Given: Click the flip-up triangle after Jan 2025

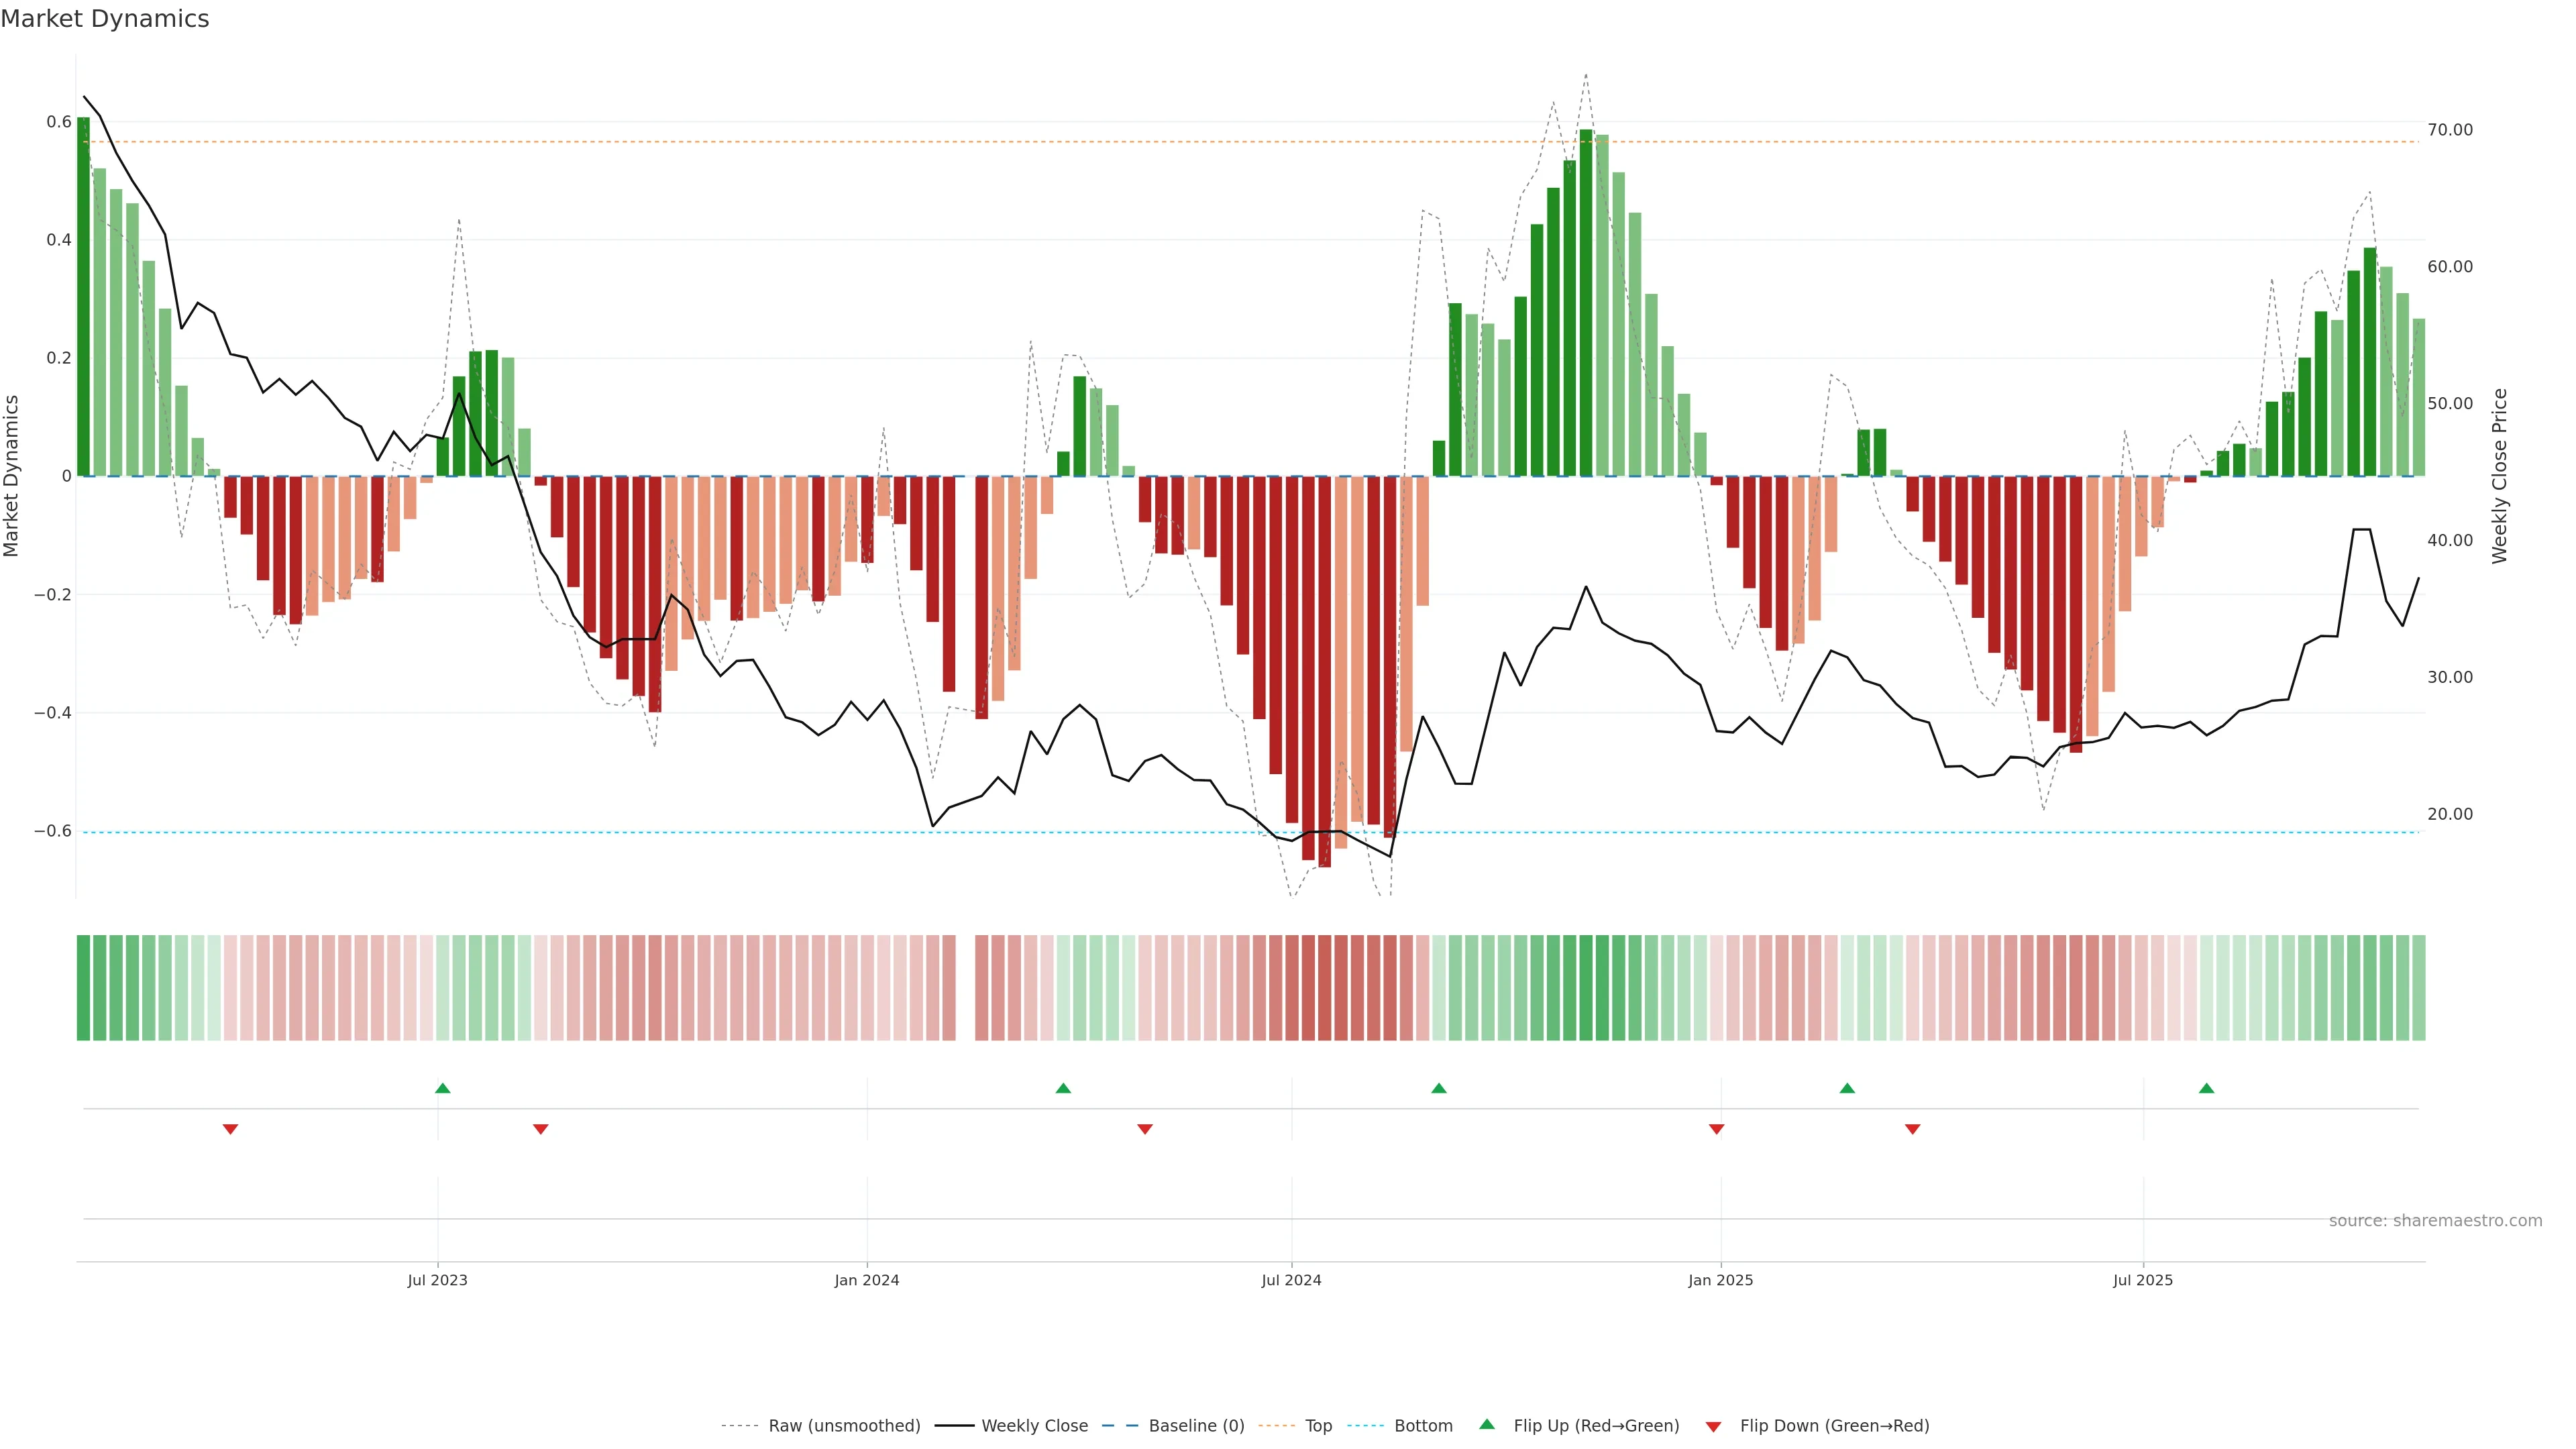Looking at the screenshot, I should tap(1847, 1088).
